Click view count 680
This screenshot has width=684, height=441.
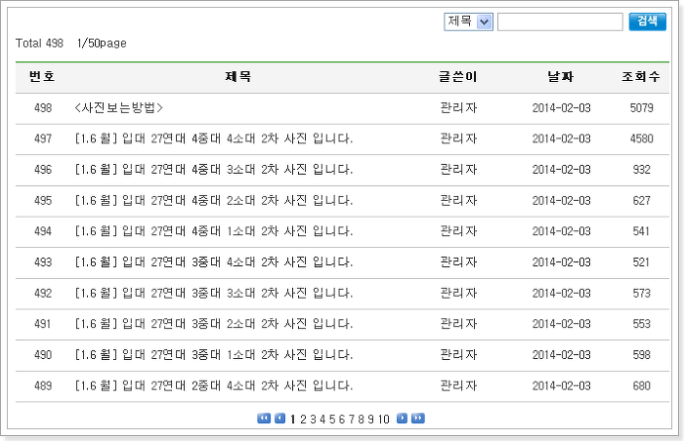tap(641, 385)
